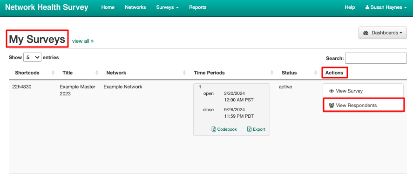Screen dimensions: 413x174
Task: Click the user icon beside Susan Haynes
Action: point(367,7)
